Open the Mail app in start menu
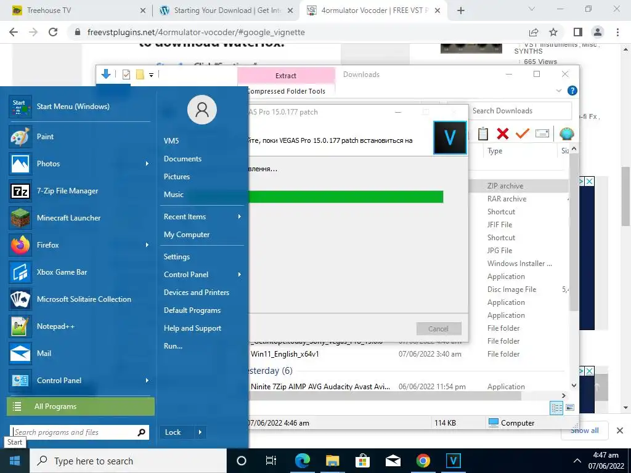The image size is (631, 473). [x=78, y=354]
